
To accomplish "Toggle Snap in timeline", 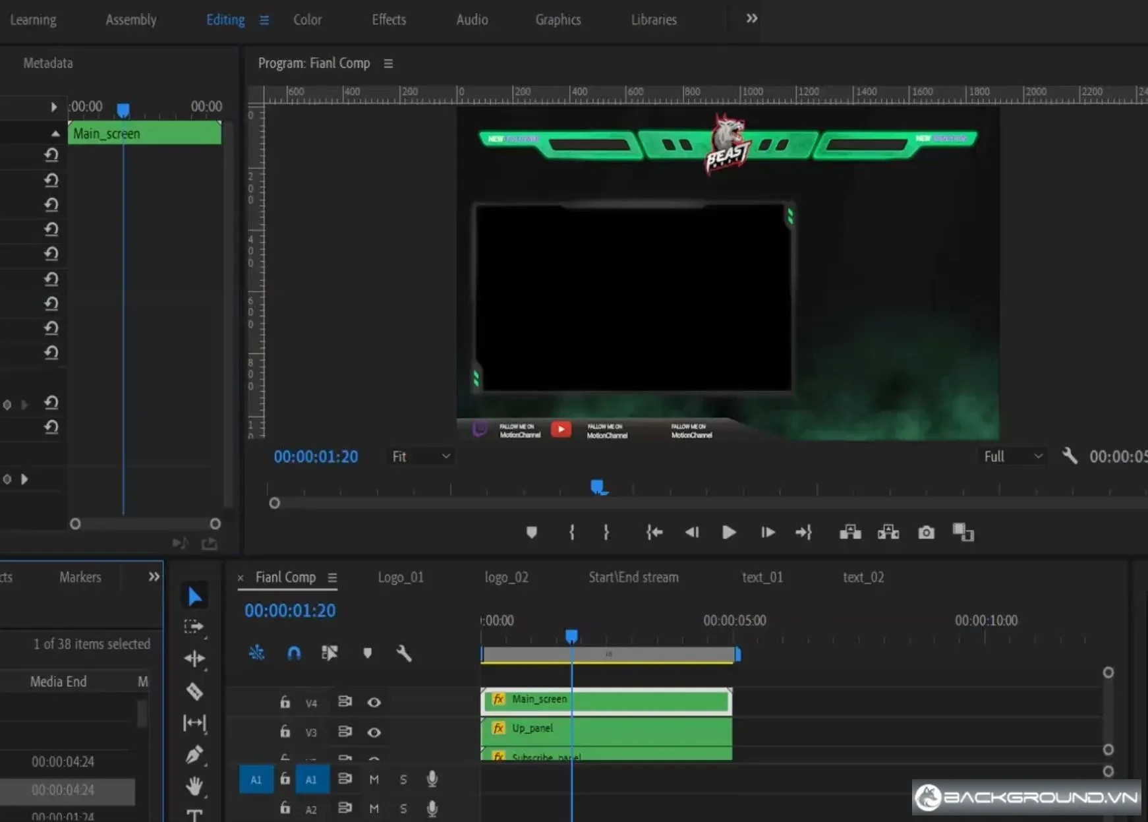I will click(294, 653).
